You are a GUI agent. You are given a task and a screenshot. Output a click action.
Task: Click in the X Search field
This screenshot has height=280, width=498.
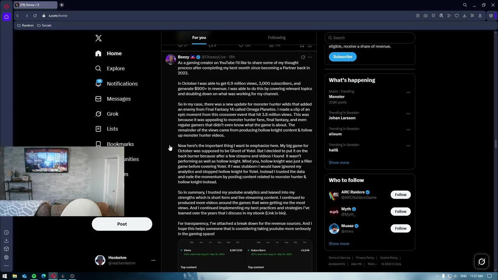370,38
